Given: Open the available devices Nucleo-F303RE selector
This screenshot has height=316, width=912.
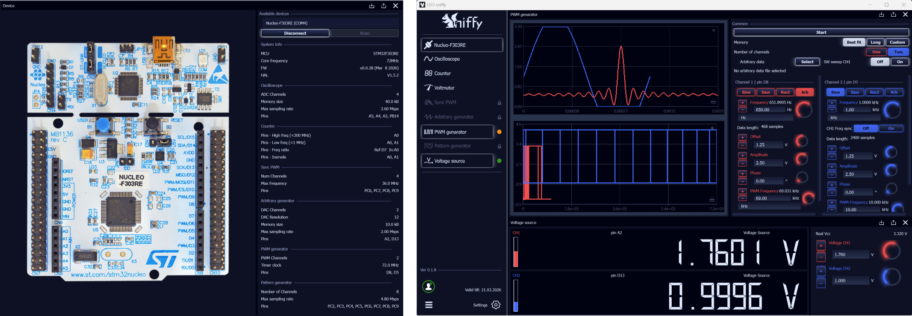Looking at the screenshot, I should [x=329, y=23].
